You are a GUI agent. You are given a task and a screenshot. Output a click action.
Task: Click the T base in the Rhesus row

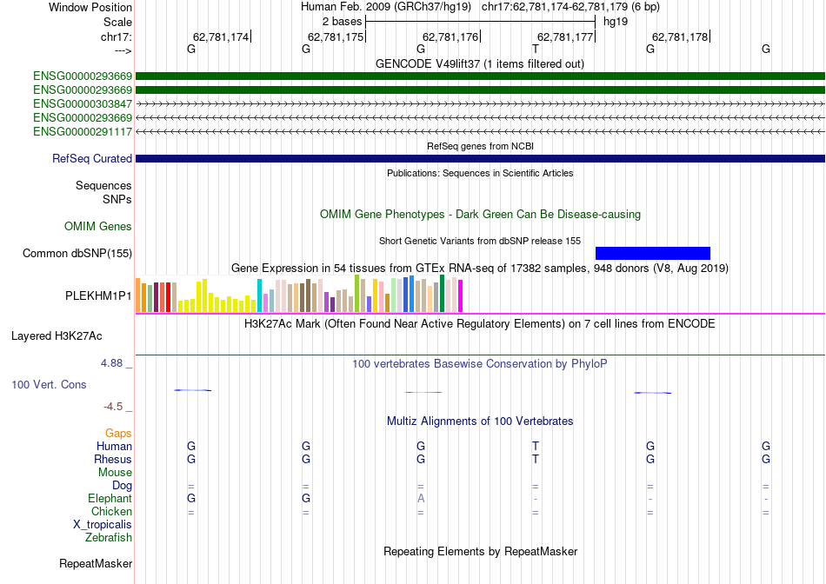[x=536, y=459]
